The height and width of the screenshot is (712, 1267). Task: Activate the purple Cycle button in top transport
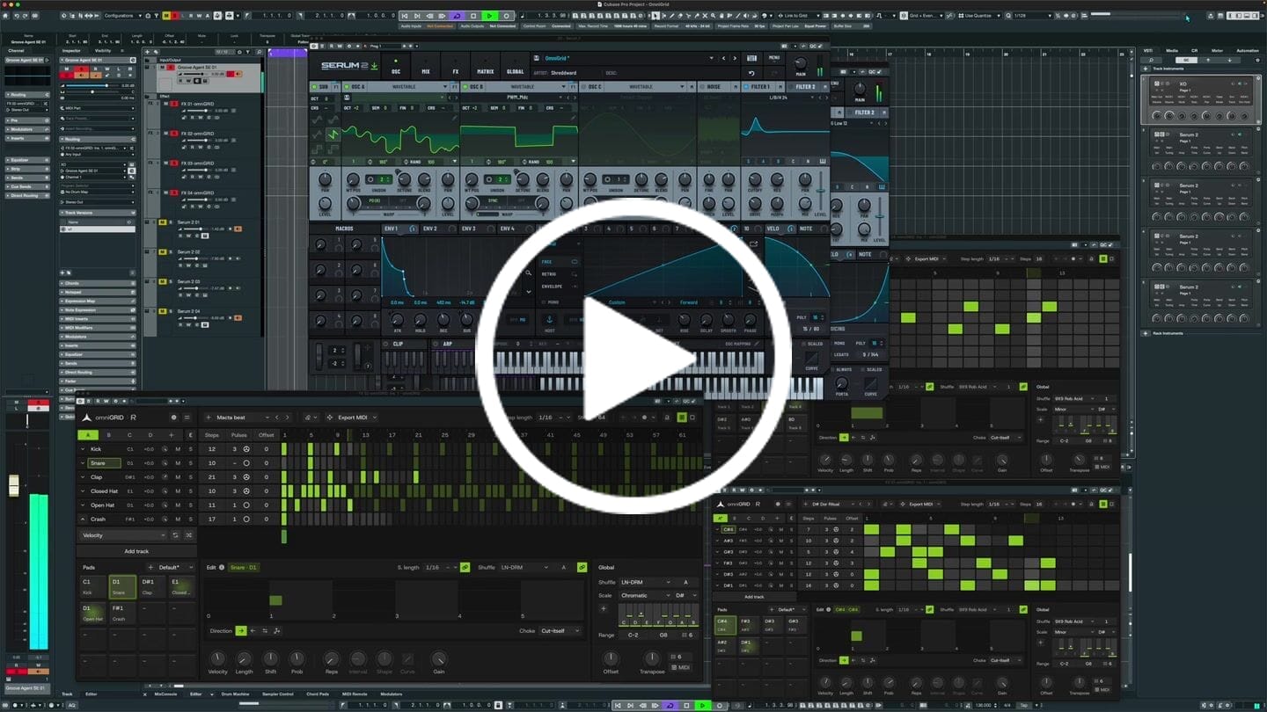coord(457,16)
